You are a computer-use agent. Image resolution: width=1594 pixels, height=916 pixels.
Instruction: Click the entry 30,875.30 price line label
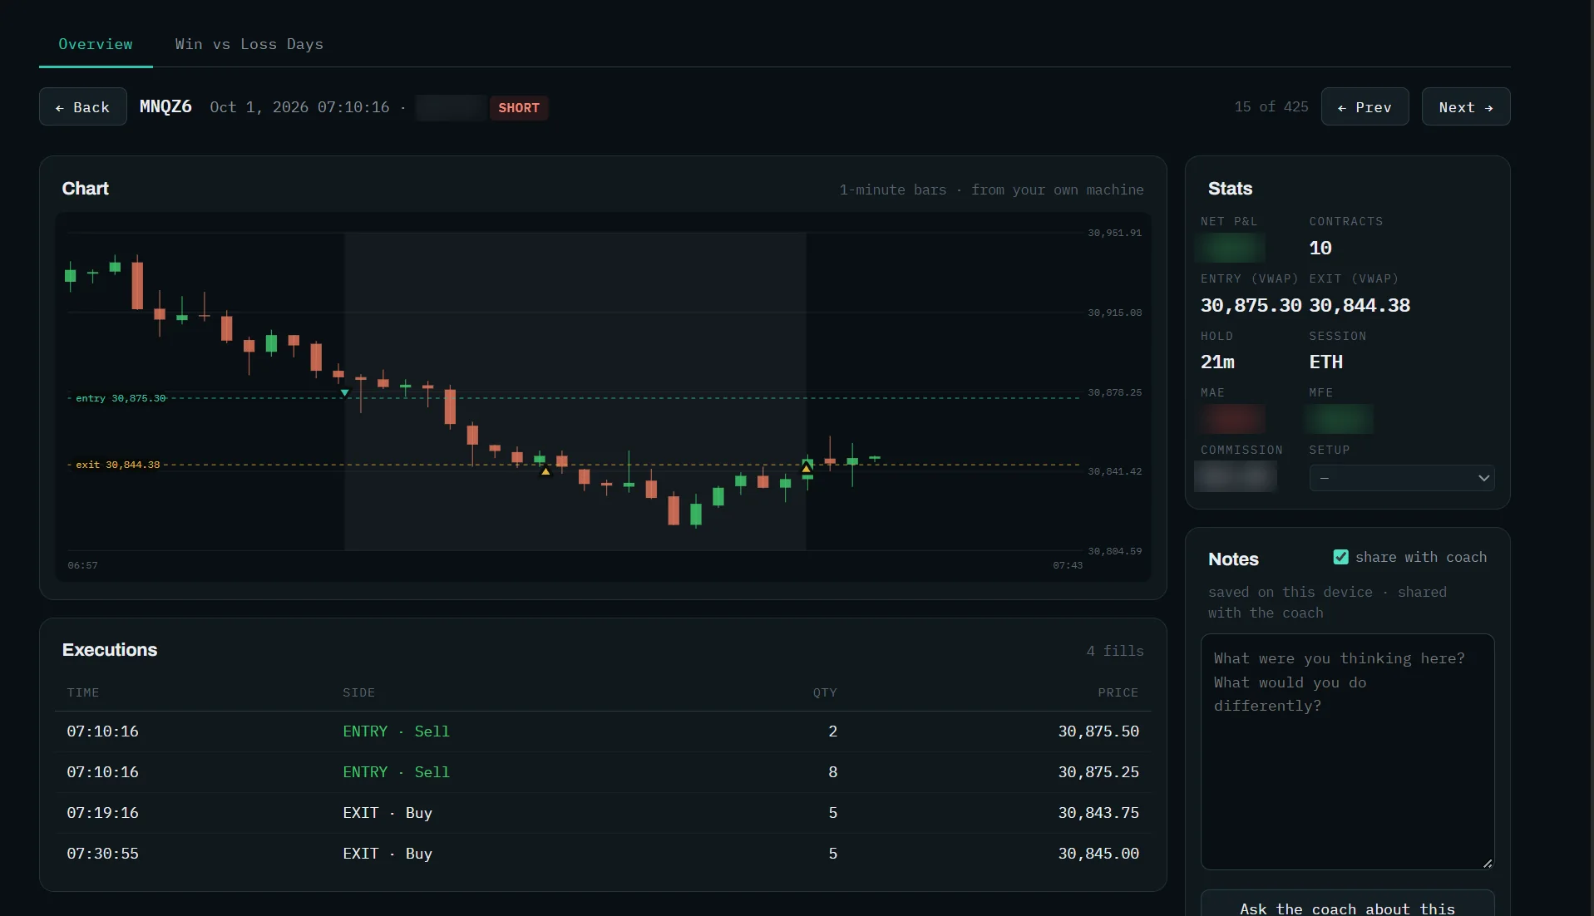click(x=121, y=398)
